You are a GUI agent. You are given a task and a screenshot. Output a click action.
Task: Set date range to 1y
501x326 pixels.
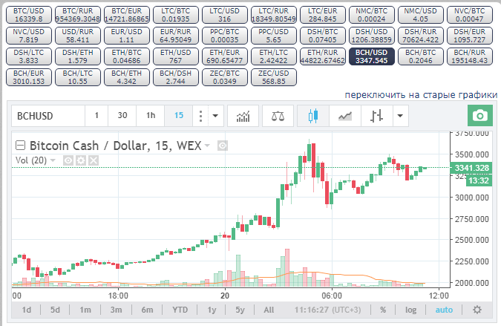212,310
